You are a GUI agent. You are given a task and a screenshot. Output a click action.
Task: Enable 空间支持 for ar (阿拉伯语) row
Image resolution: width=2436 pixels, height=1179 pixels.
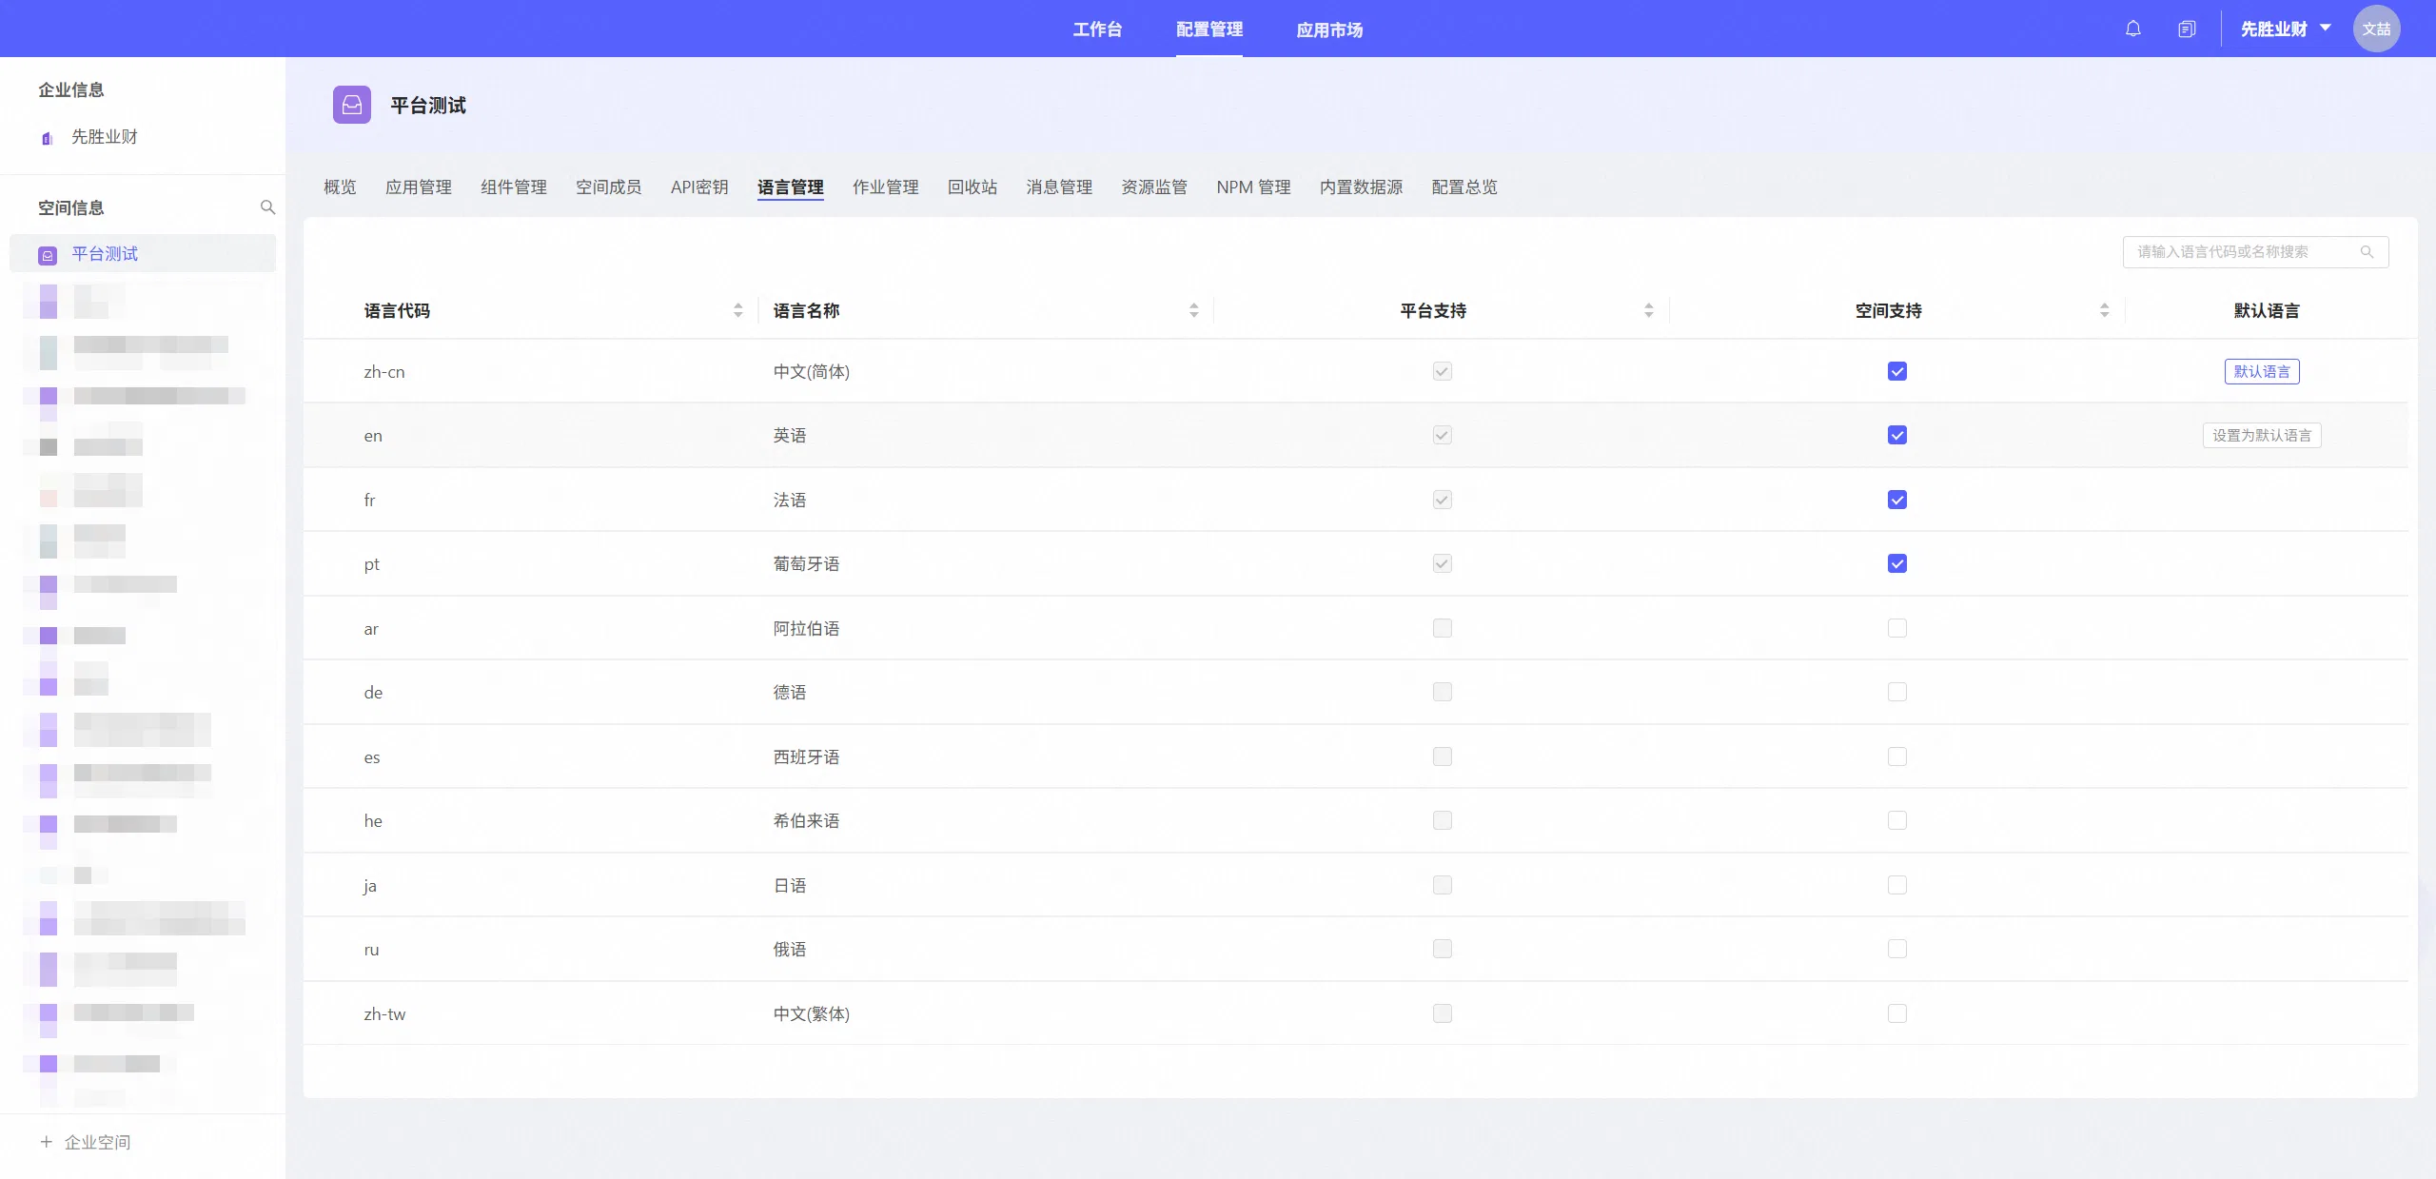(1896, 628)
